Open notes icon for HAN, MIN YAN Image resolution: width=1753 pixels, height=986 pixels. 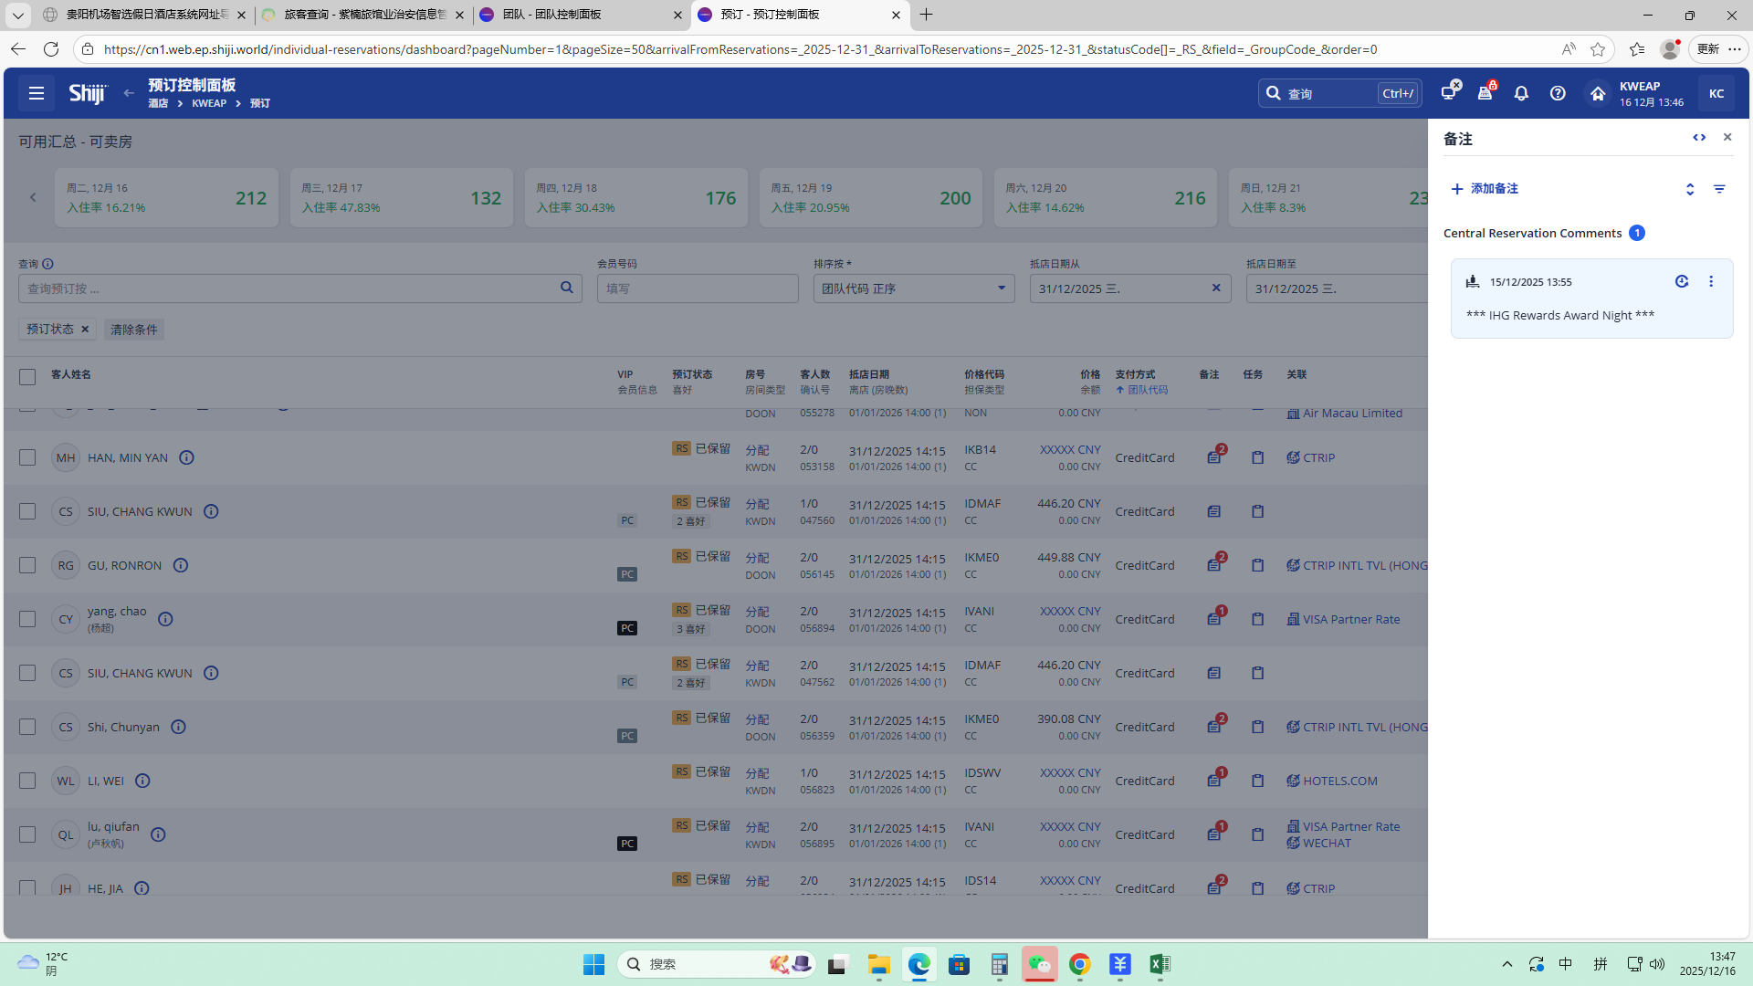pos(1213,457)
